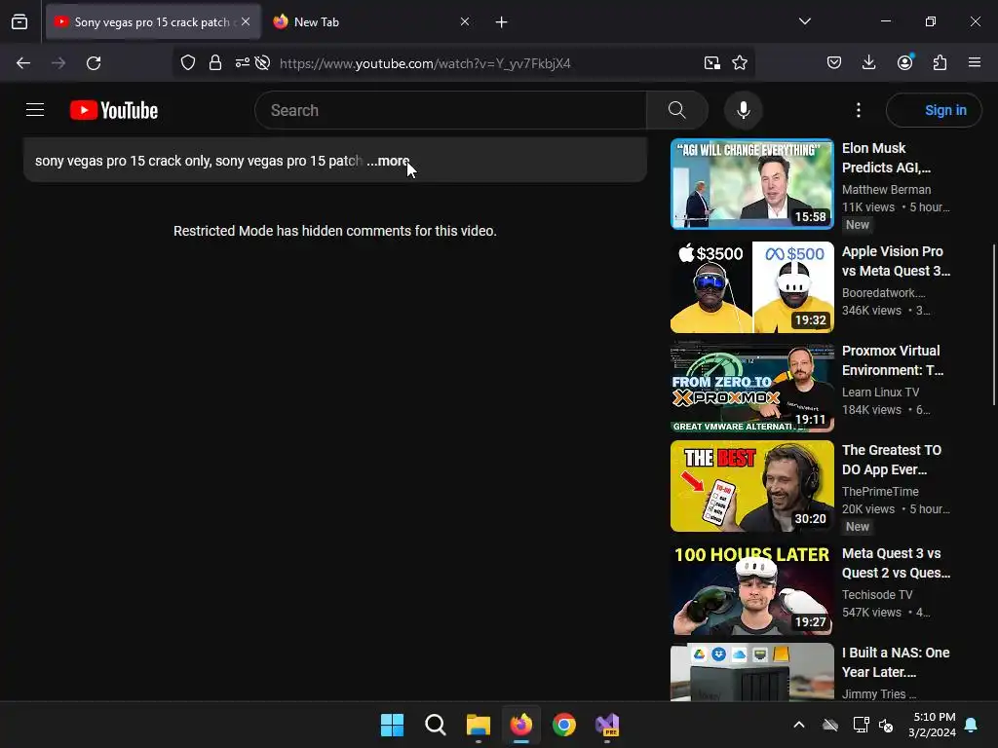
Task: Click the YouTube Search input field
Action: click(x=450, y=110)
